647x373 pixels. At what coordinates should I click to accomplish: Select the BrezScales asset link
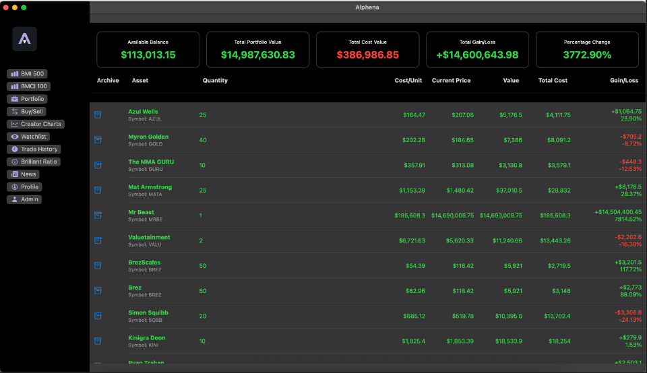coord(144,263)
